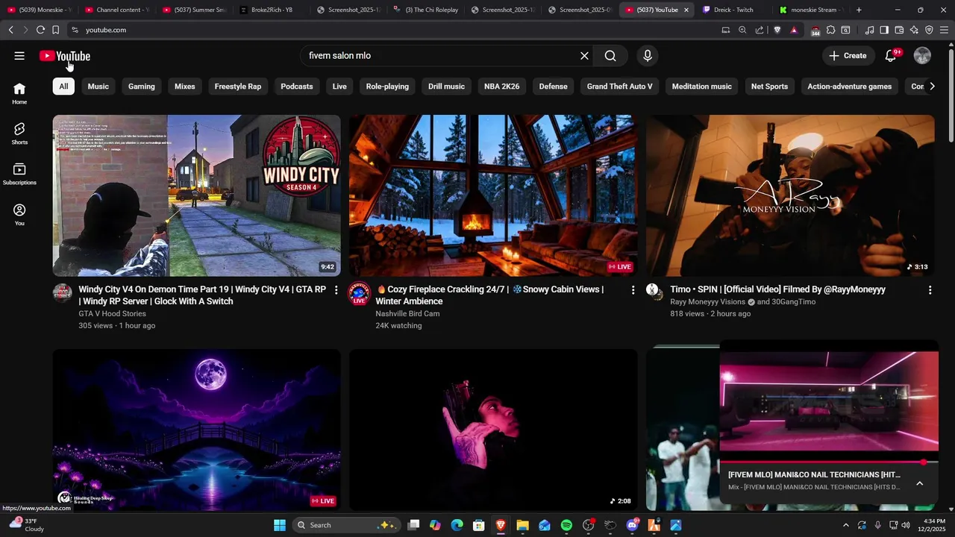Select the Drill music chip
The image size is (955, 537).
pos(446,87)
